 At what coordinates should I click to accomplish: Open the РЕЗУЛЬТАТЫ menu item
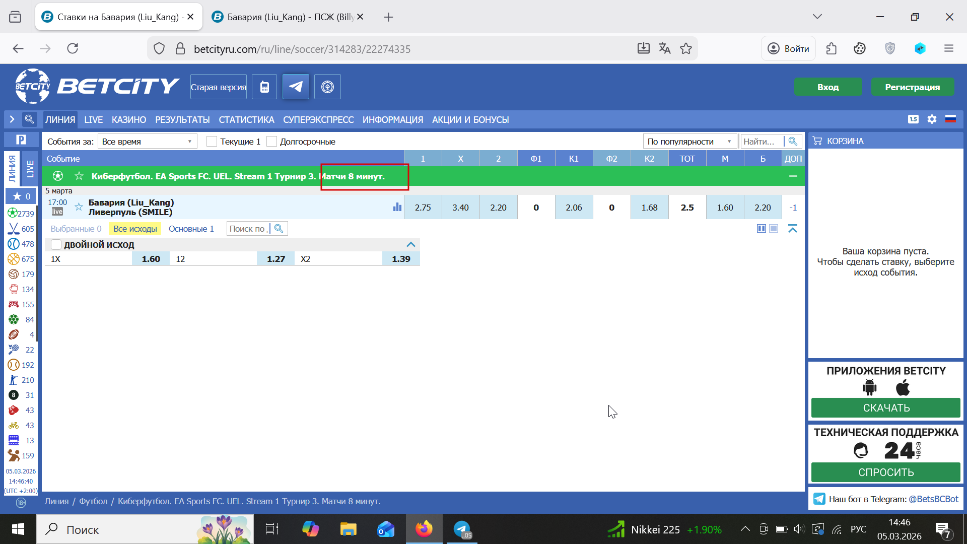pyautogui.click(x=182, y=120)
